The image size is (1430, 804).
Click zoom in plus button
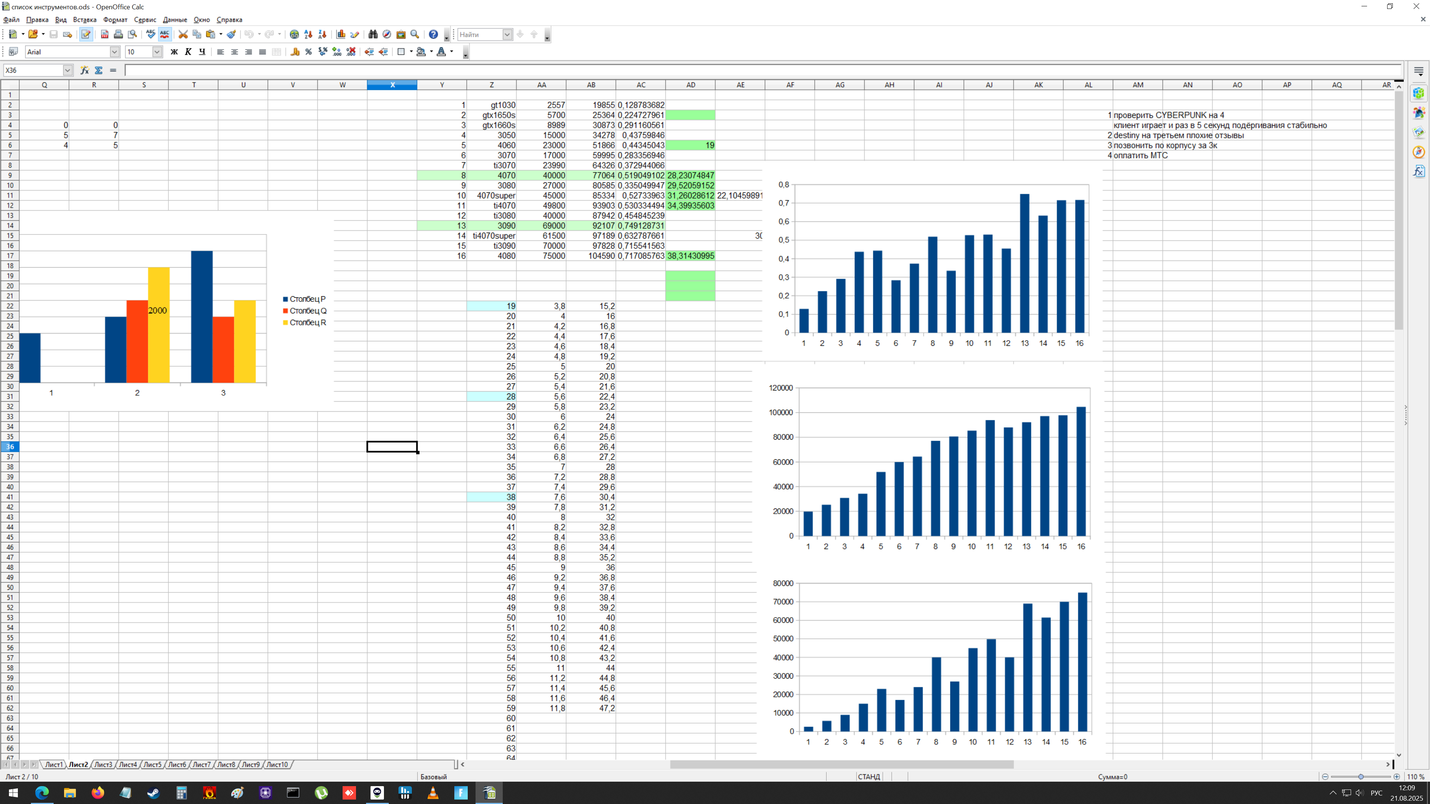click(x=1397, y=777)
